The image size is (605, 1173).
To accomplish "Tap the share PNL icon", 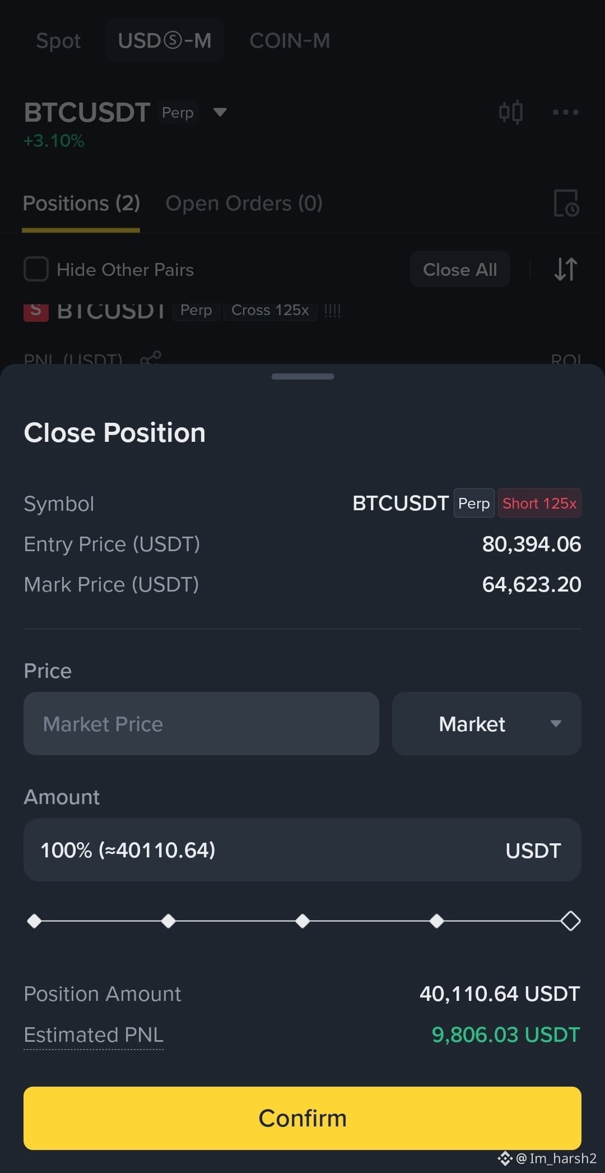I will (151, 358).
